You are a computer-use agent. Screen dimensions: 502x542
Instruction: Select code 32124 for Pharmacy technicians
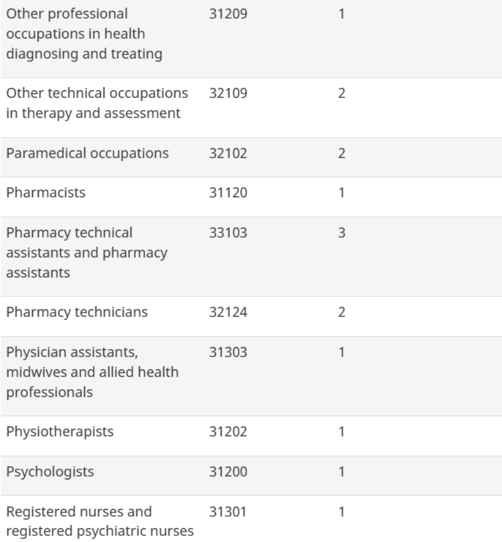click(x=228, y=313)
